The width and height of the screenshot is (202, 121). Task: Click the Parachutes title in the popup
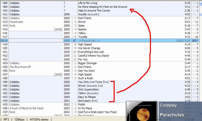pyautogui.click(x=172, y=115)
